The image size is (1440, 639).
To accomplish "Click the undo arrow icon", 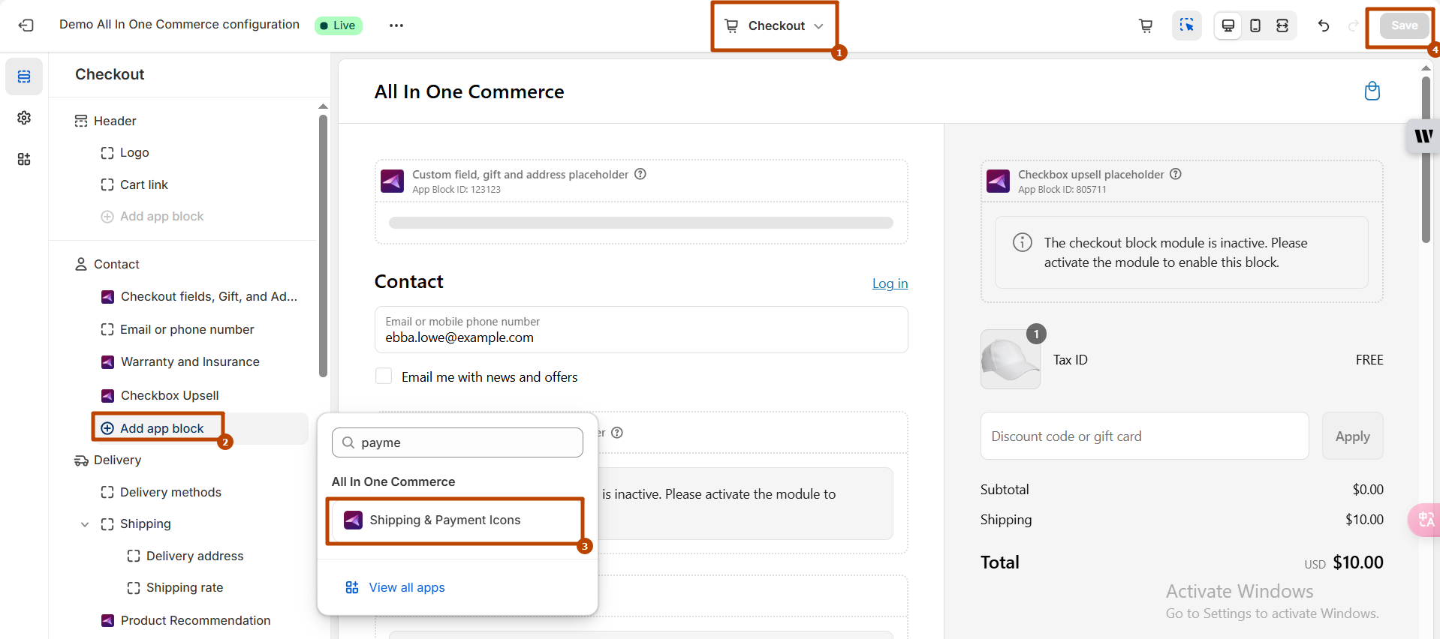I will click(1323, 25).
